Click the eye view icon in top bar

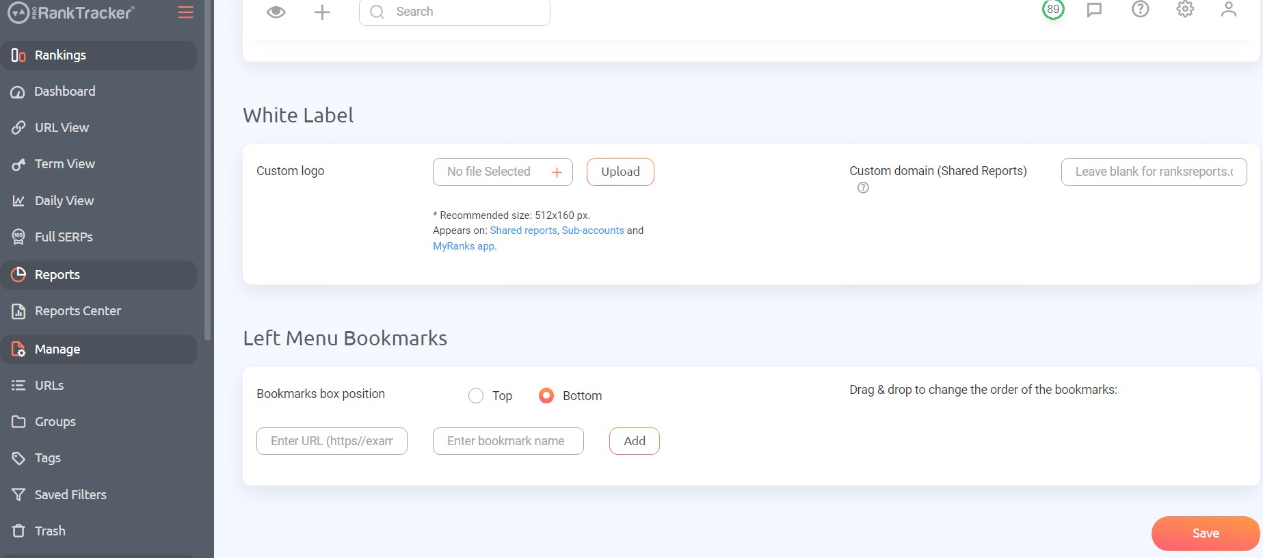point(276,12)
